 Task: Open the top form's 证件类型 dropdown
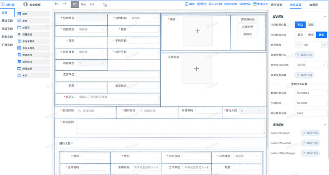[x=91, y=52]
